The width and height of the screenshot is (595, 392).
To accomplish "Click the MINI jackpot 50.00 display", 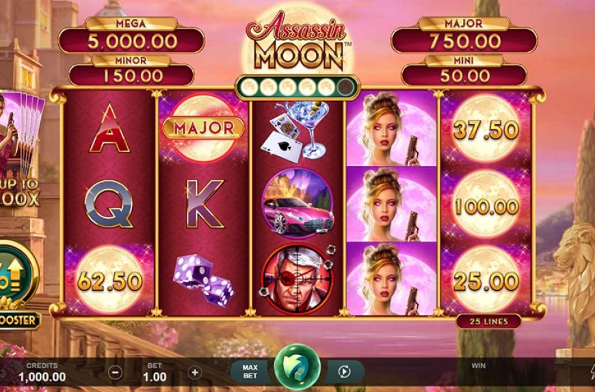I will click(464, 75).
